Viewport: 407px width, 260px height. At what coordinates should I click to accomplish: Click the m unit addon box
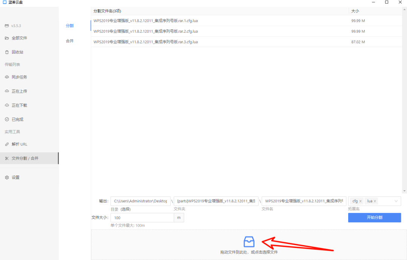tap(179, 218)
